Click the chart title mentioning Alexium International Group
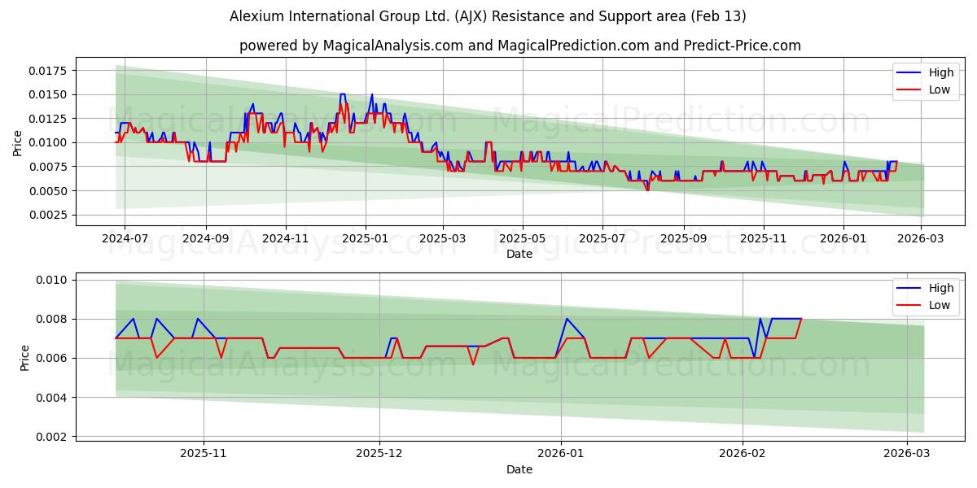Screen dimensions: 977x488 (488, 16)
